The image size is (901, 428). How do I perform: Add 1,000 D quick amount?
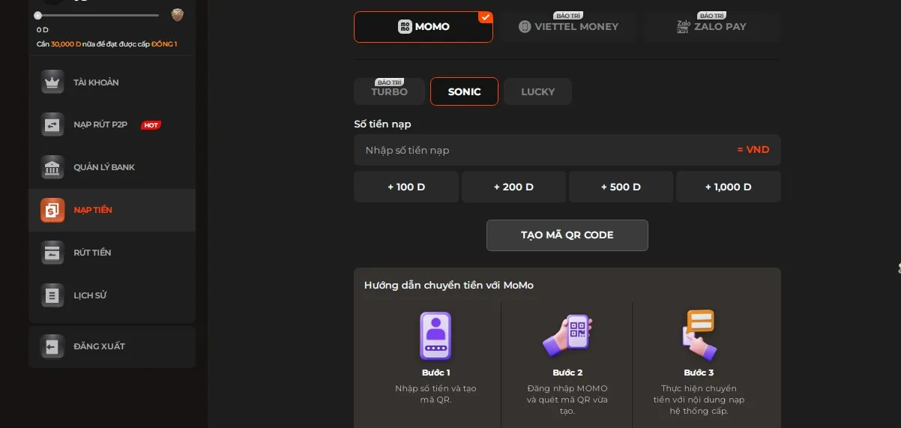[728, 187]
